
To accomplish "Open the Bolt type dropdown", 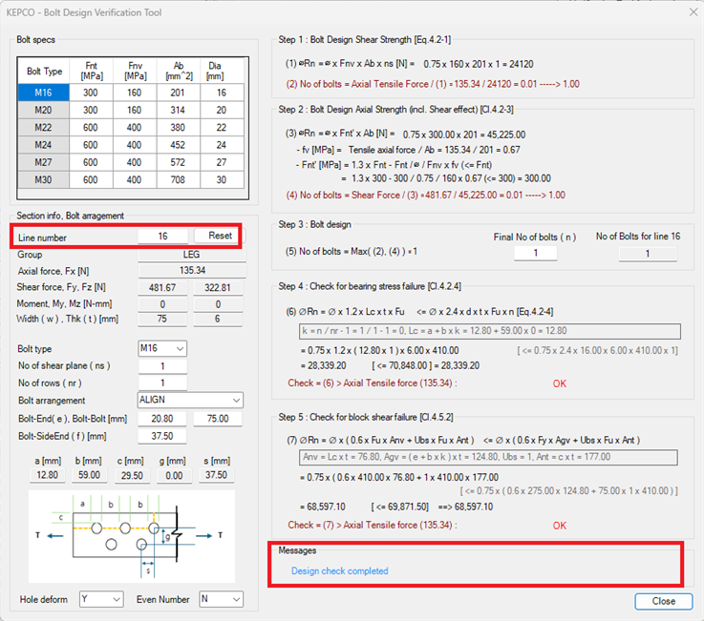I will click(x=161, y=349).
